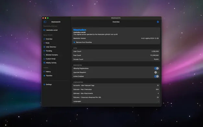Click the Statuses - Max Attachments label
This screenshot has width=203, height=127.
pos(83,94)
